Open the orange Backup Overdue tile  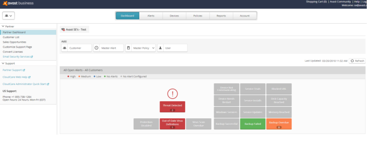[279, 124]
